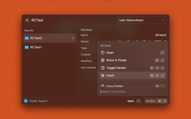
Task: Click the Folder Search label in footer
Action: pos(38,101)
